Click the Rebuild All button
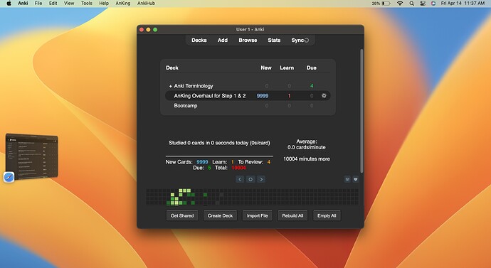This screenshot has height=268, width=491. tap(292, 215)
